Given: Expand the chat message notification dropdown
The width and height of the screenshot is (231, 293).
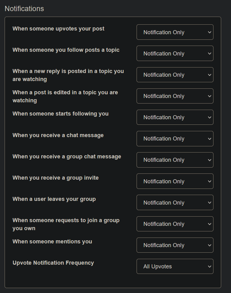Looking at the screenshot, I should [175, 139].
